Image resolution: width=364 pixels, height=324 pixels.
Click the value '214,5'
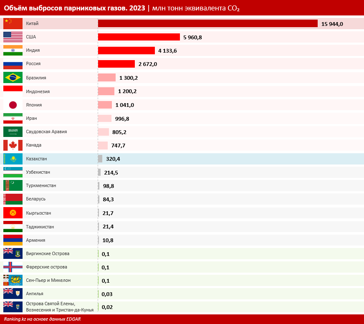pos(111,172)
